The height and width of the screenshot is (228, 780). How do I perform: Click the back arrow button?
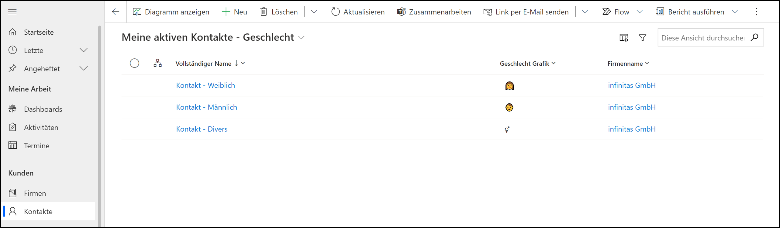(x=116, y=12)
